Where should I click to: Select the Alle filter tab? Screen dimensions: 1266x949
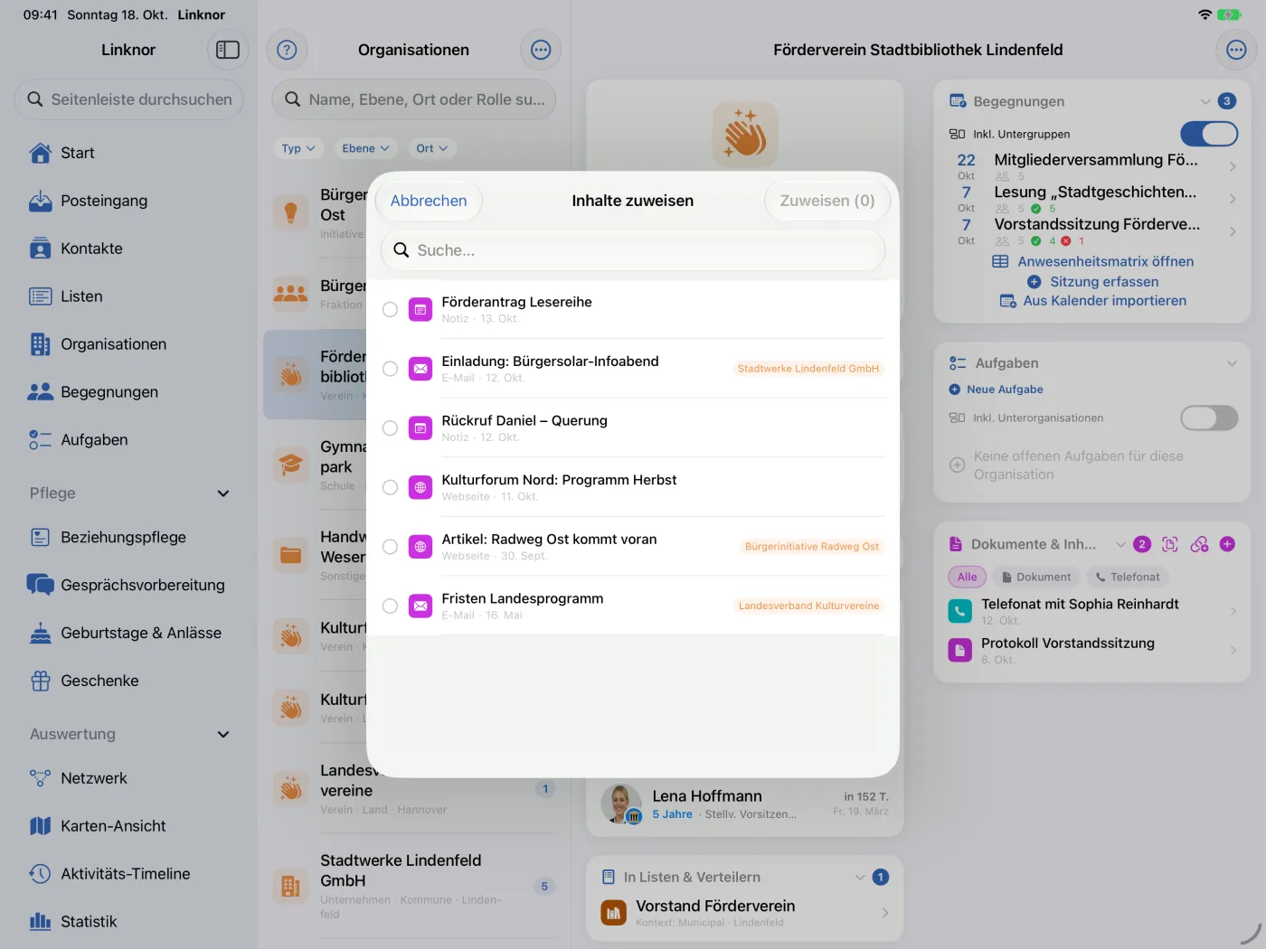point(967,578)
